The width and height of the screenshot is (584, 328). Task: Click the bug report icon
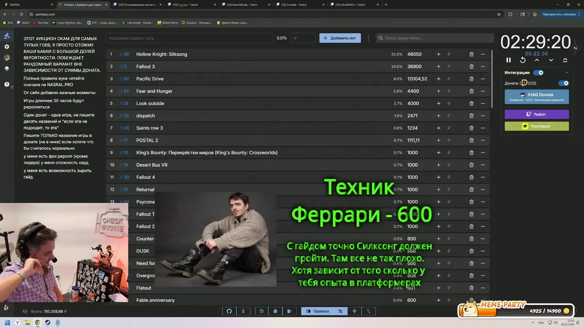pos(276,311)
